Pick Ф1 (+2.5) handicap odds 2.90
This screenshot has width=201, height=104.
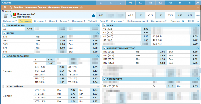pyautogui.click(x=146, y=29)
